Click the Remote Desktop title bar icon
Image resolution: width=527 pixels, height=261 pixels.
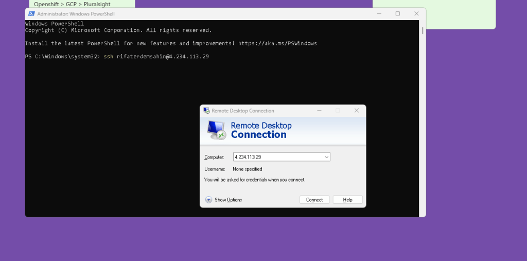[x=206, y=111]
